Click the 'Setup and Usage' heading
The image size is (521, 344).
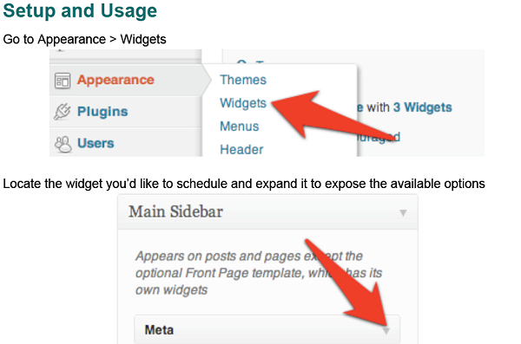[x=80, y=10]
